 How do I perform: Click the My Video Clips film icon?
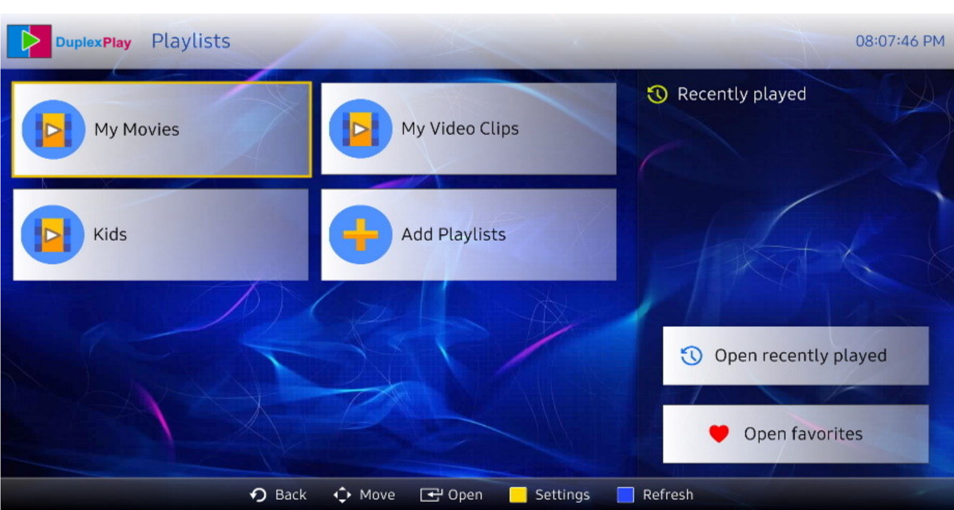(360, 129)
